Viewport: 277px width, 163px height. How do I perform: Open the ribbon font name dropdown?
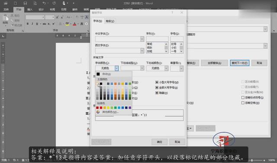[43, 17]
